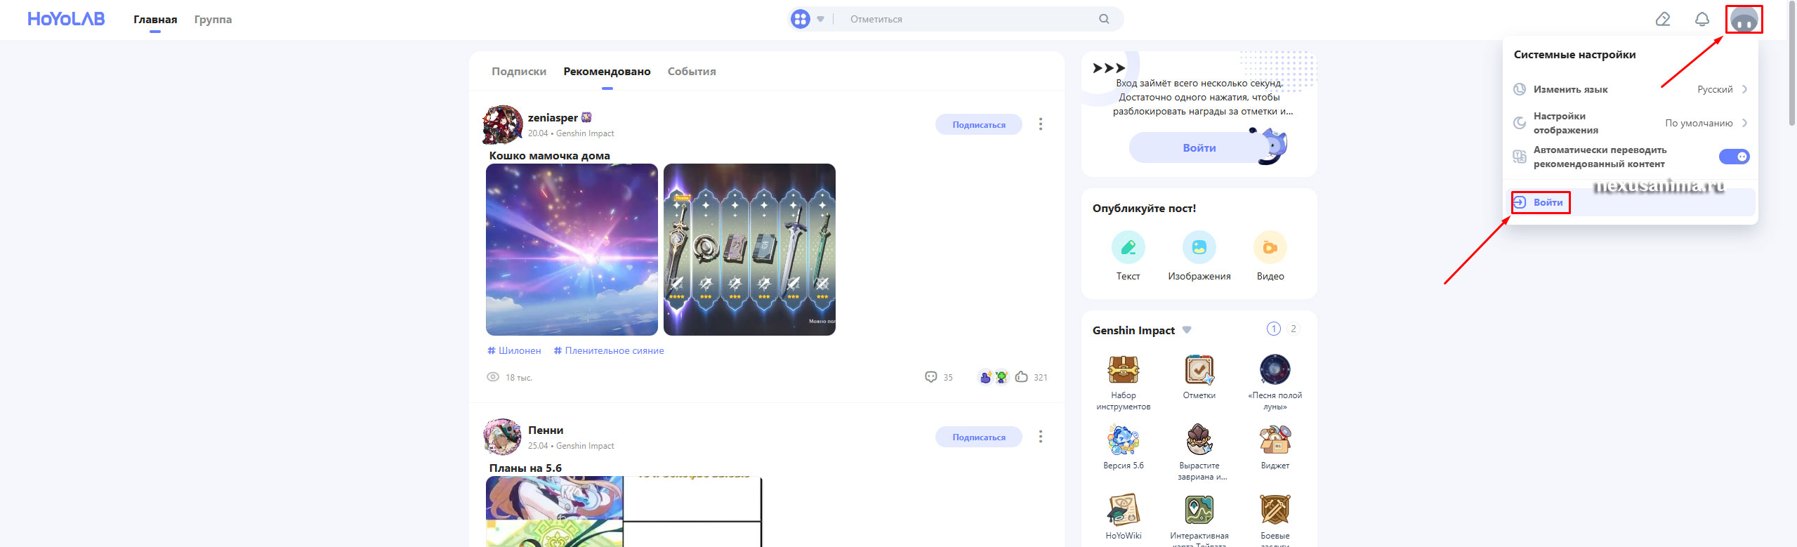Like zeniasper's post with thumbs-up icon

pyautogui.click(x=1022, y=377)
